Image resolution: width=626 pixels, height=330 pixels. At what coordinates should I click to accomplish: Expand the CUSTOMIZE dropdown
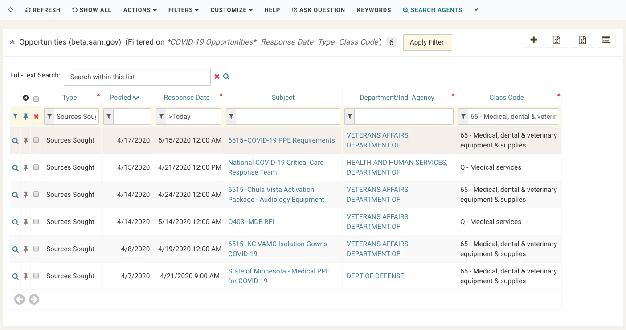click(231, 10)
